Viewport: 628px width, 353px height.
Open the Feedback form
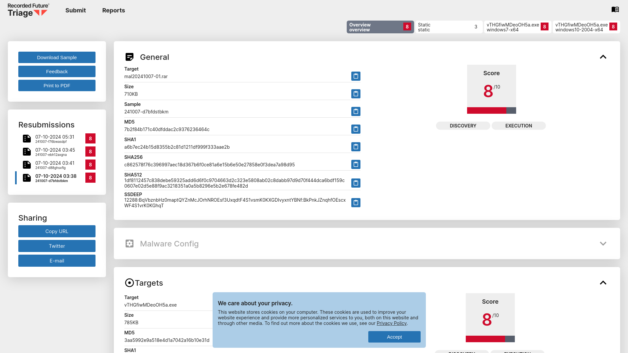[57, 72]
